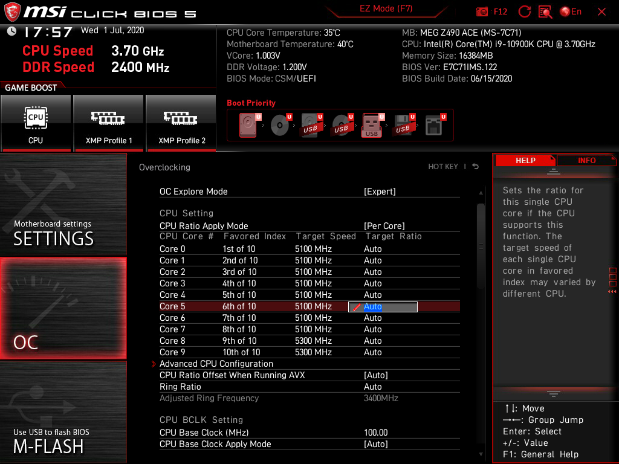This screenshot has width=619, height=464.
Task: Switch to the INFO tab
Action: tap(586, 160)
